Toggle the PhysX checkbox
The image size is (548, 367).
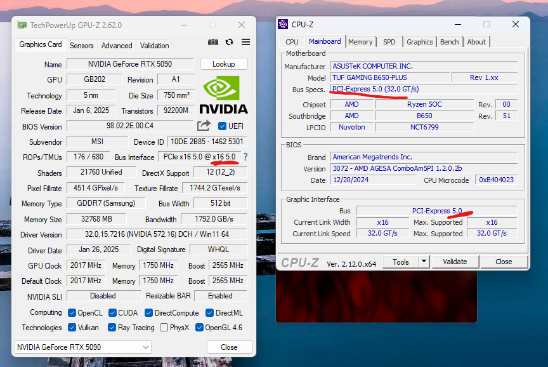[164, 328]
